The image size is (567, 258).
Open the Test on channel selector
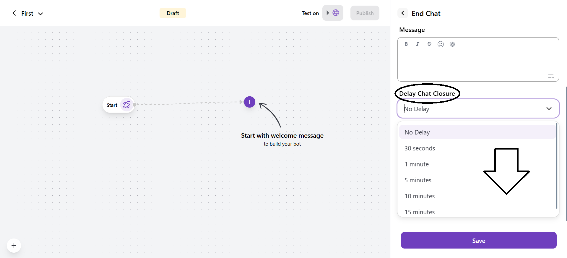point(333,13)
